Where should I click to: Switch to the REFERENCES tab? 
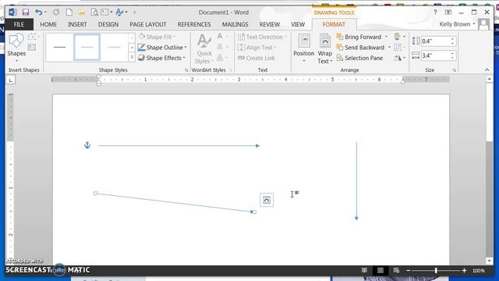pyautogui.click(x=194, y=24)
